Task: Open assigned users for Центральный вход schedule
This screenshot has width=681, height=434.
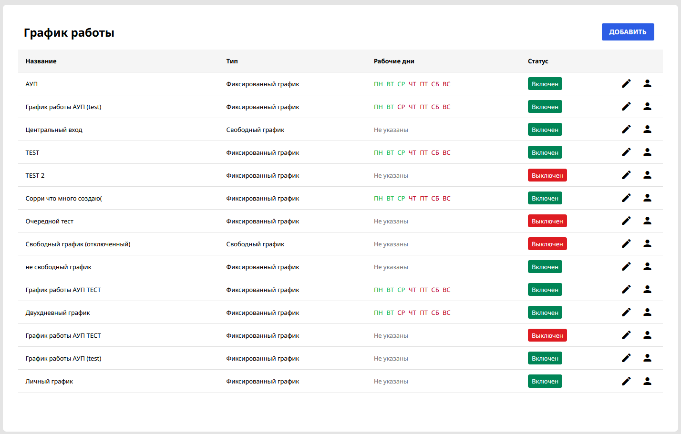Action: coord(647,130)
